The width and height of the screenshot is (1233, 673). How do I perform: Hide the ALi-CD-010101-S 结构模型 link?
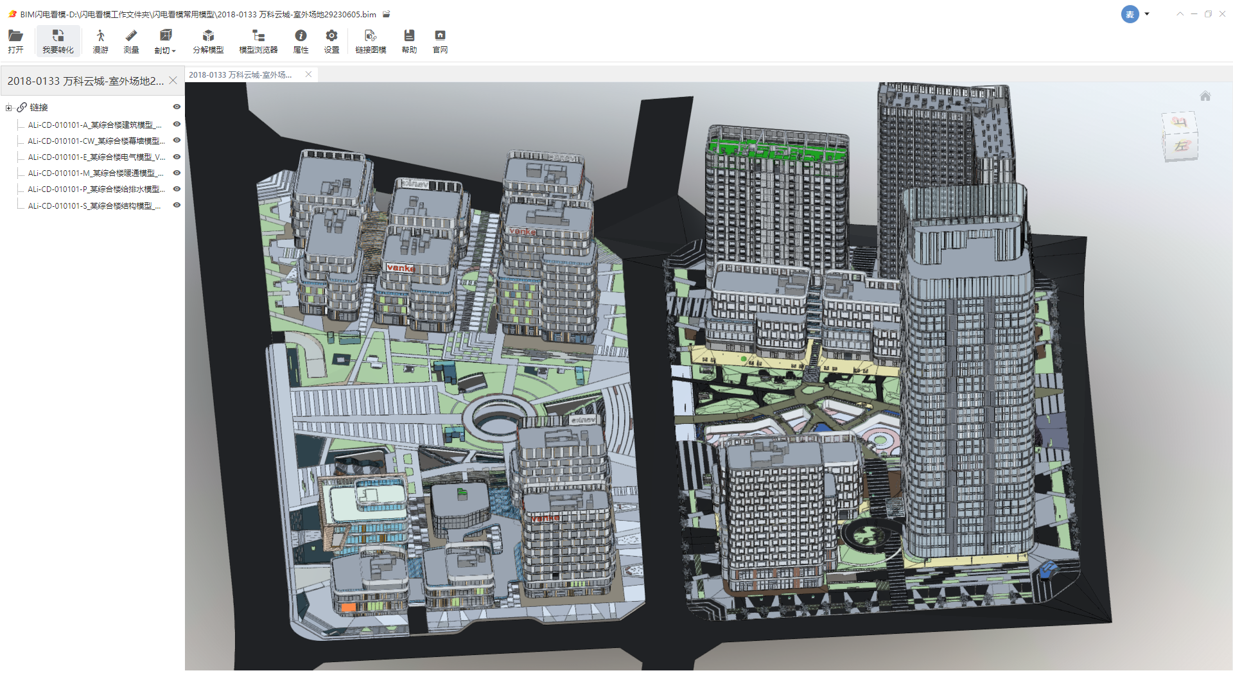tap(177, 205)
